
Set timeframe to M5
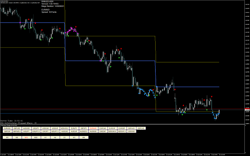click(x=17, y=138)
